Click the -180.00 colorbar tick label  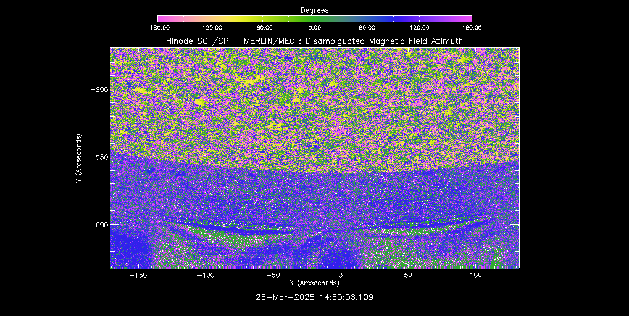click(x=159, y=27)
